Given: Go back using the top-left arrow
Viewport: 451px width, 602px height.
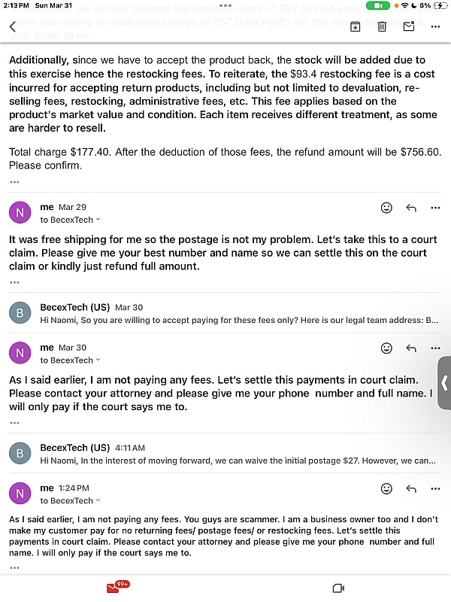Looking at the screenshot, I should point(13,26).
